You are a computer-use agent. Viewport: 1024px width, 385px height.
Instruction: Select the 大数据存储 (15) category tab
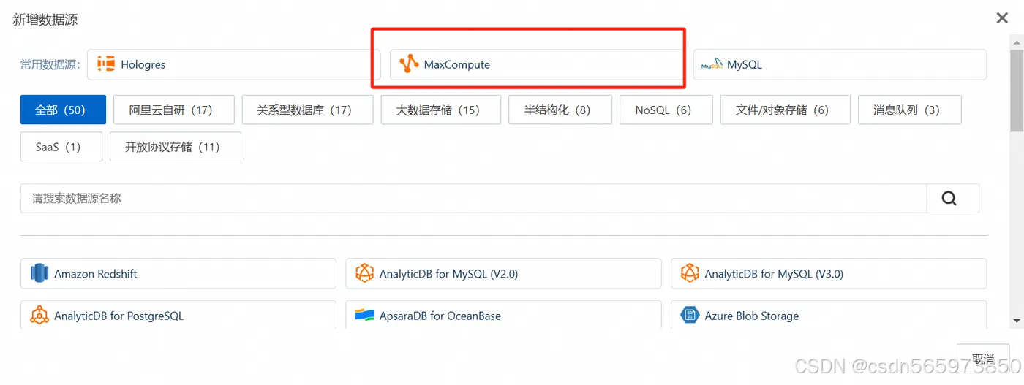click(441, 110)
